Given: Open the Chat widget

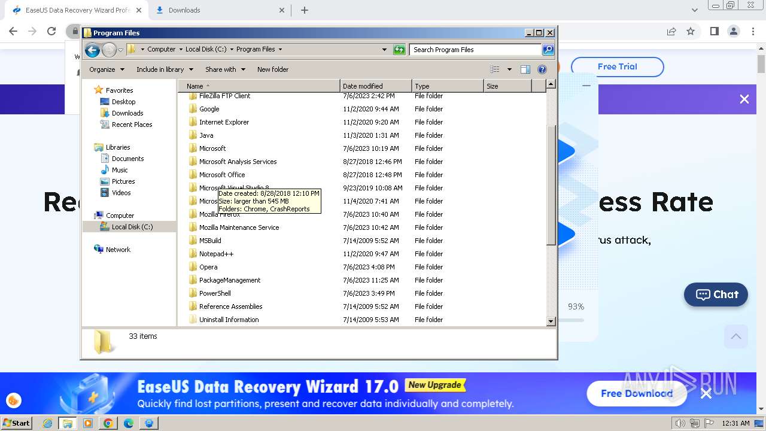Looking at the screenshot, I should (716, 295).
